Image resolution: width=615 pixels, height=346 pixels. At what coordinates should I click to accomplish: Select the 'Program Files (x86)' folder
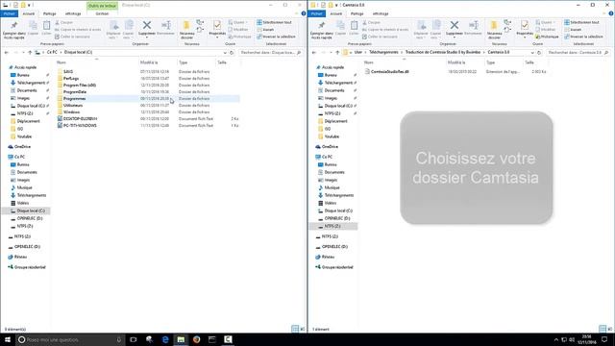click(80, 86)
